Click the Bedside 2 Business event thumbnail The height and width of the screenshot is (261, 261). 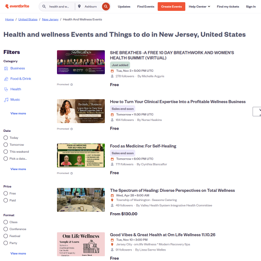[81, 111]
